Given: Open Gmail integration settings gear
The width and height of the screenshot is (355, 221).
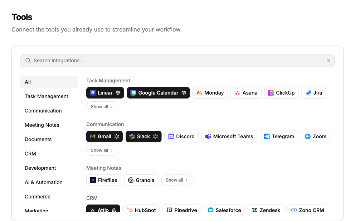Looking at the screenshot, I should pyautogui.click(x=116, y=136).
